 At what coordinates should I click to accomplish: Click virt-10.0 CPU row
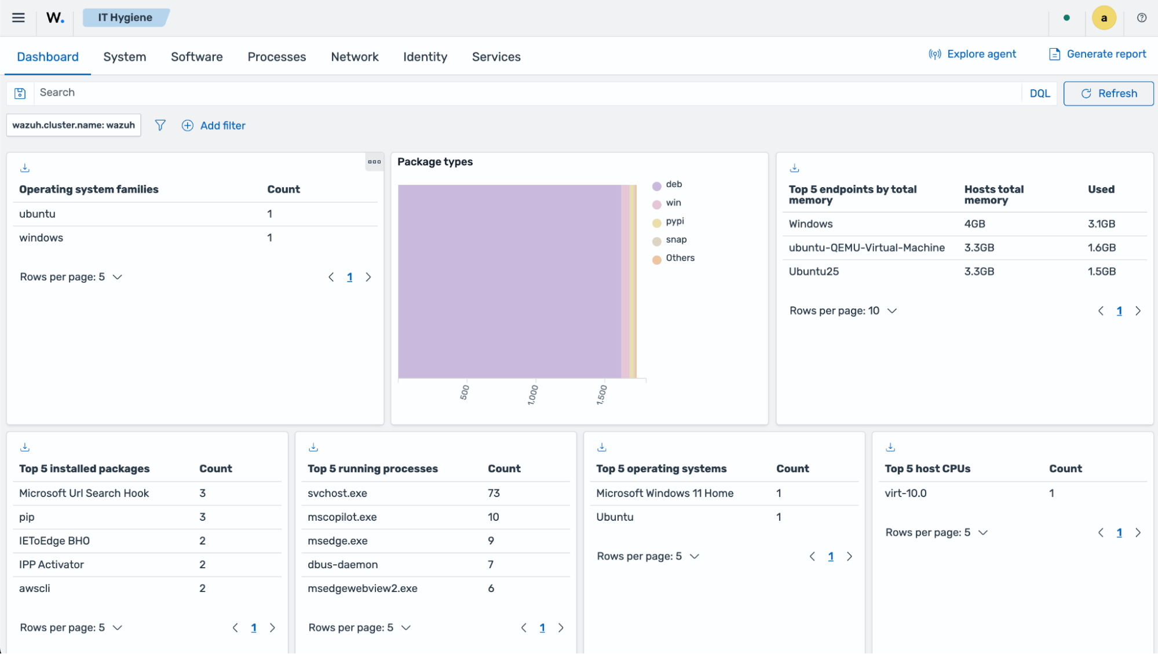pos(1013,494)
